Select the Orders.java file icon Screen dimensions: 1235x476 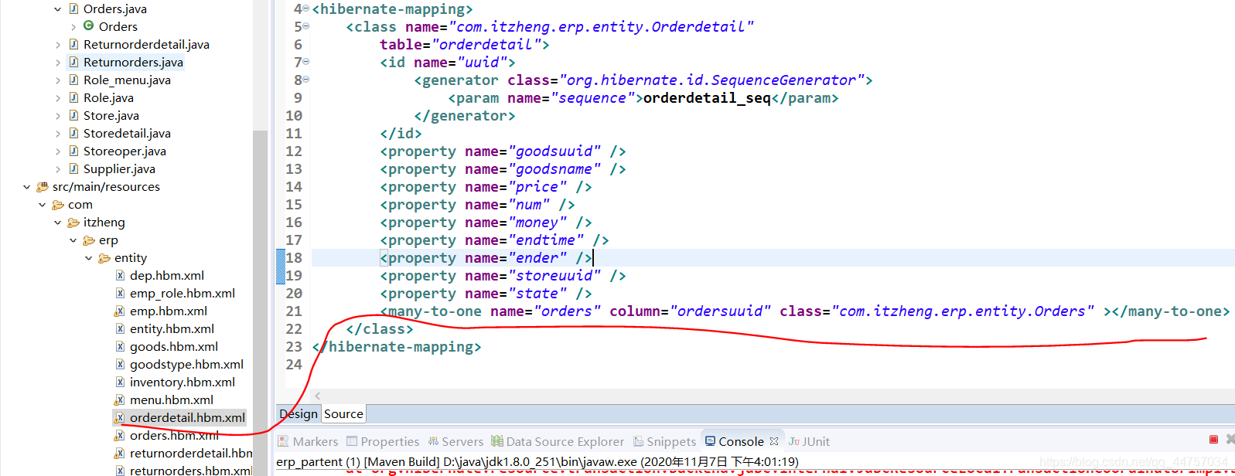(73, 9)
